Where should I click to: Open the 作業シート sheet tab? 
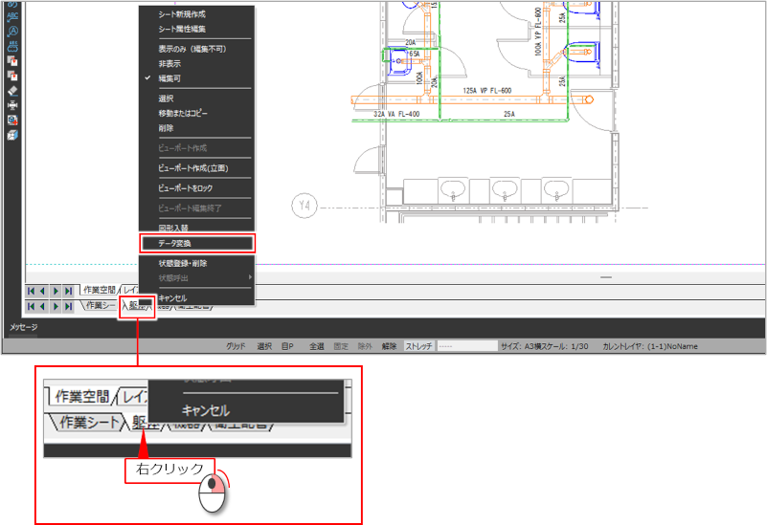pos(102,306)
